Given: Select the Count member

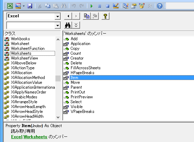Looking at the screenshot, I should tap(76, 53).
